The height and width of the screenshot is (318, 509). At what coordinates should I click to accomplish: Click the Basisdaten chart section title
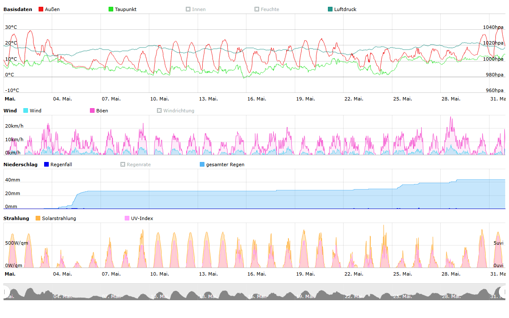17,9
